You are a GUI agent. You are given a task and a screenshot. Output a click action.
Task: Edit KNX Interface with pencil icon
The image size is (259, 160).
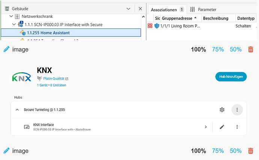click(222, 127)
